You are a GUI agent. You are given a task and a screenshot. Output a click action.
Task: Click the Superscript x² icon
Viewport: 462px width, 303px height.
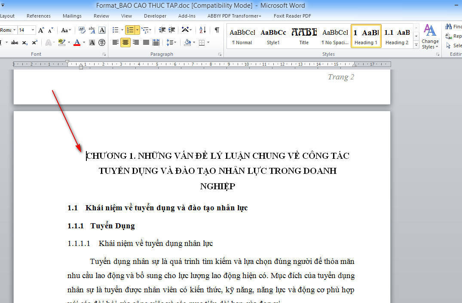[x=34, y=42]
